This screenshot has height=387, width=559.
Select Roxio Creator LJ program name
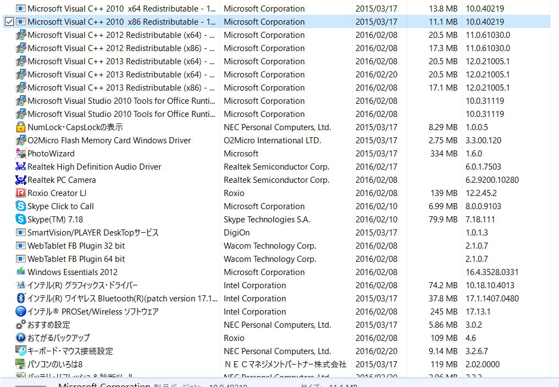coord(57,193)
